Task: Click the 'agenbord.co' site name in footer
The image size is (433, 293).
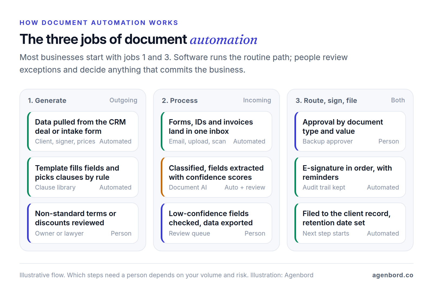Action: click(x=393, y=275)
